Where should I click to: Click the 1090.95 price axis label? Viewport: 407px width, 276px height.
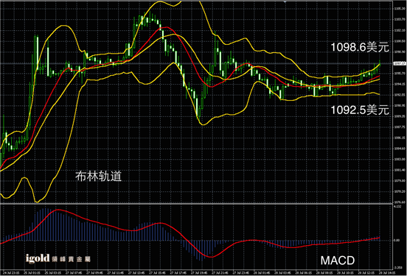(x=400, y=105)
